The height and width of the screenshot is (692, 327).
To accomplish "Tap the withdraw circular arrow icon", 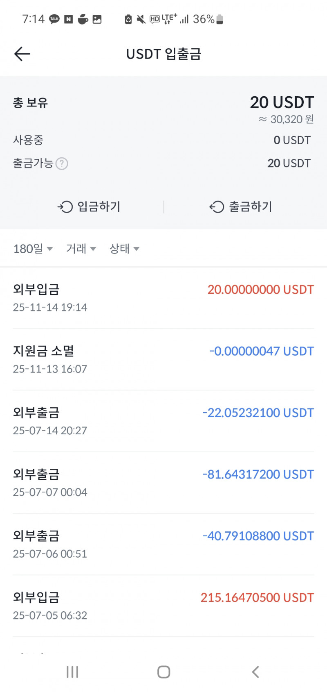I will click(x=217, y=207).
